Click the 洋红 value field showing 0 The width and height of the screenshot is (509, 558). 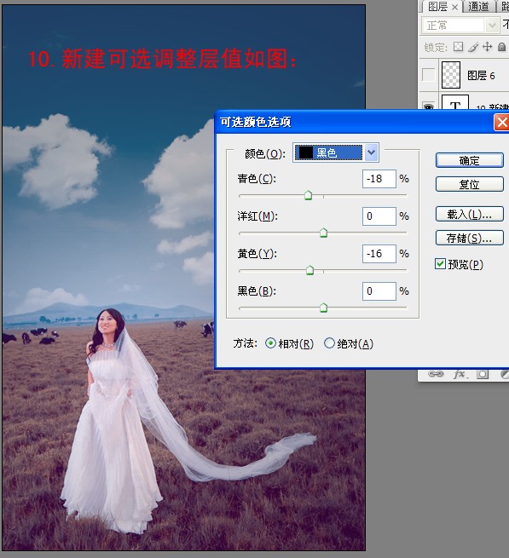coord(379,216)
